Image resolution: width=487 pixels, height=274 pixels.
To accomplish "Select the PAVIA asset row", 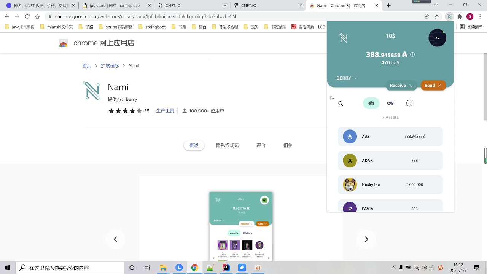I will click(390, 205).
